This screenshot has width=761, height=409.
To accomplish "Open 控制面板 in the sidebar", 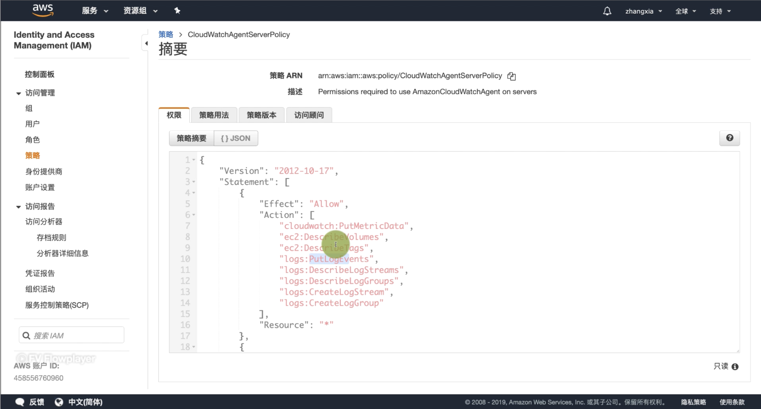I will tap(40, 74).
